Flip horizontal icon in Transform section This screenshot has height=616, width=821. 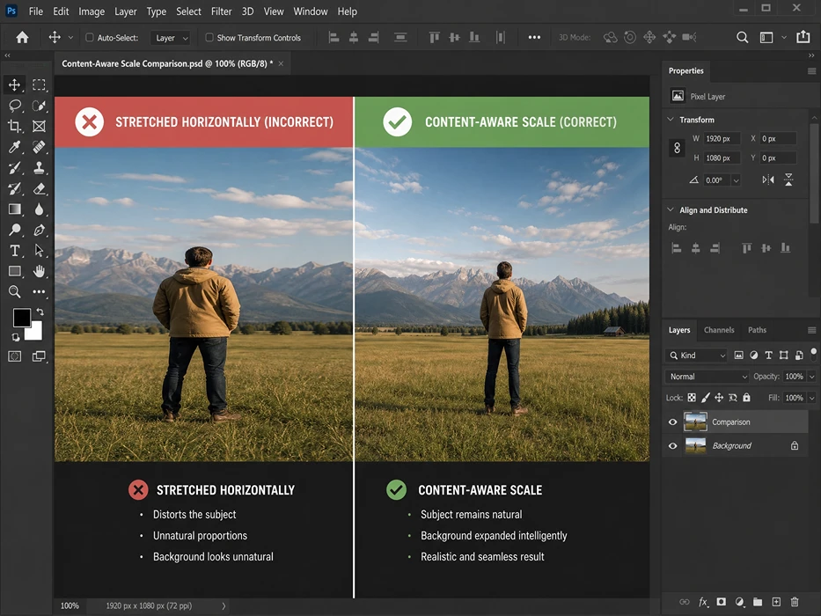click(768, 180)
